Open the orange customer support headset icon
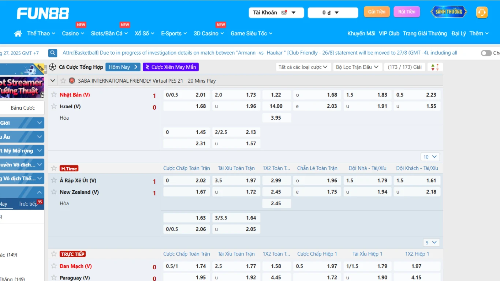The width and height of the screenshot is (500, 281). point(482,12)
